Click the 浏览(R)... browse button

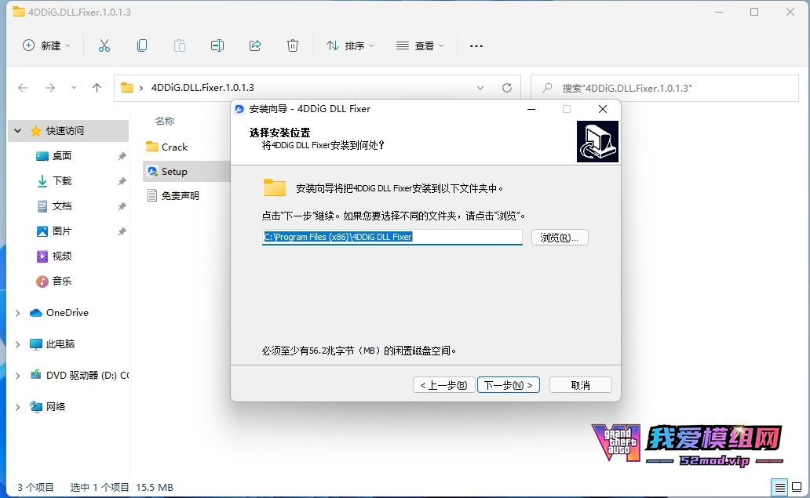tap(560, 238)
